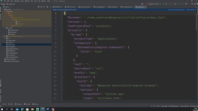Select tsconfig.spec.json in project tree
The height and width of the screenshot is (111, 198).
pos(12,57)
